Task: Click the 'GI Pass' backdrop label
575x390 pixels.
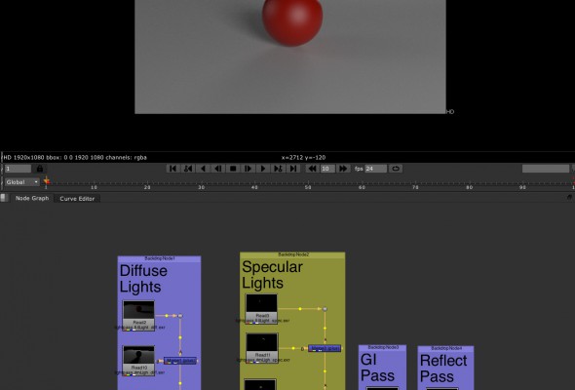Action: click(377, 368)
